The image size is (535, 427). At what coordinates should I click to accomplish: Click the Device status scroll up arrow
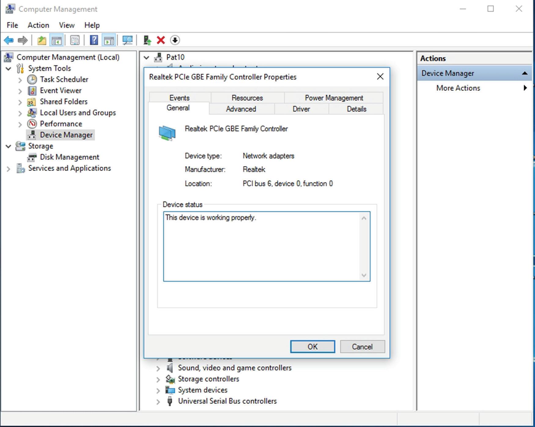(x=364, y=218)
